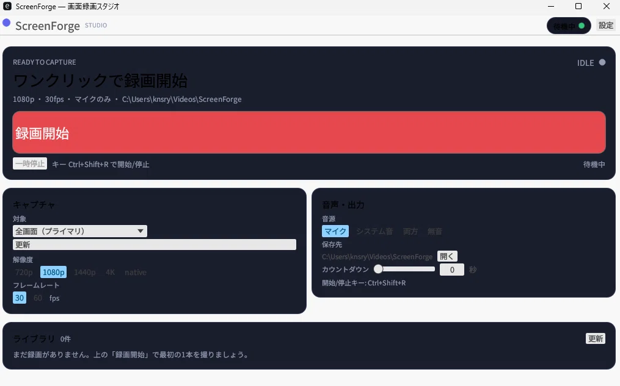Select native resolution
Viewport: 620px width, 386px height.
[136, 273]
